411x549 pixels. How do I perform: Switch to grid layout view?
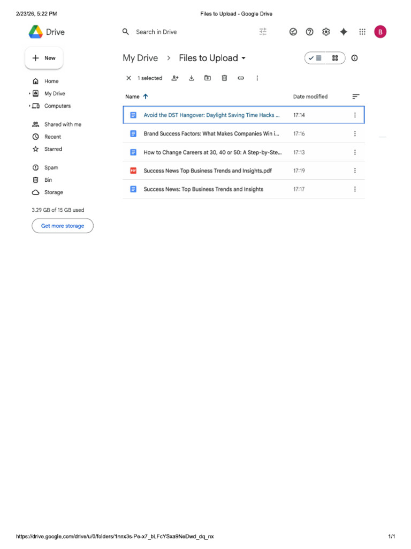(335, 58)
